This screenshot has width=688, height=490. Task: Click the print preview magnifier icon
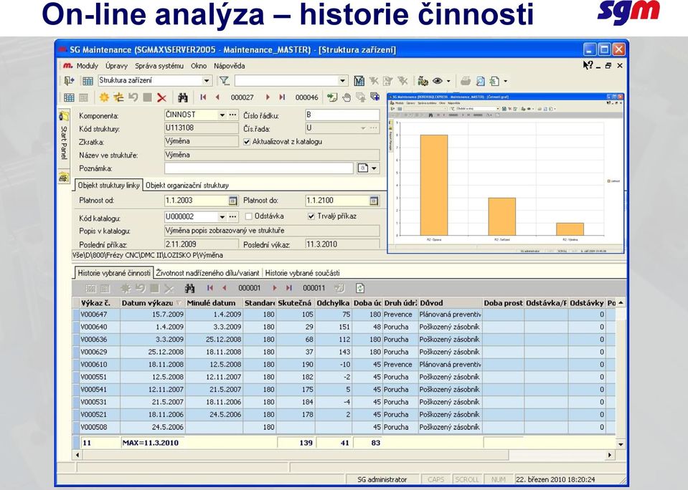(x=481, y=81)
